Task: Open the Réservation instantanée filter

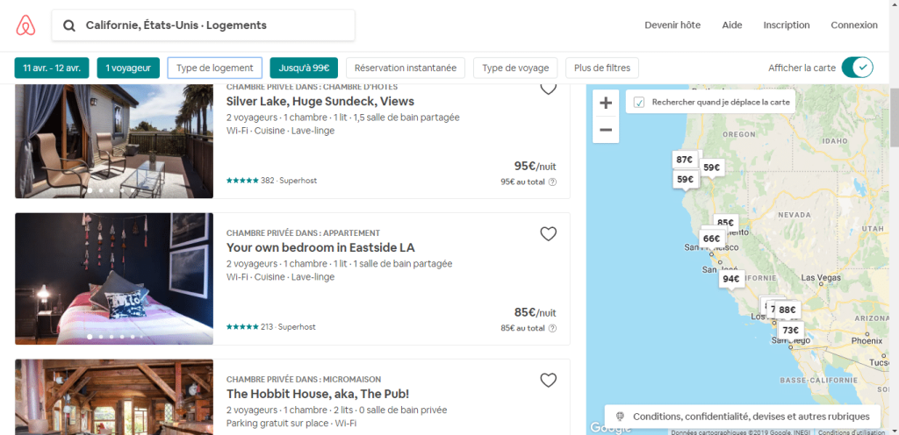Action: [406, 68]
